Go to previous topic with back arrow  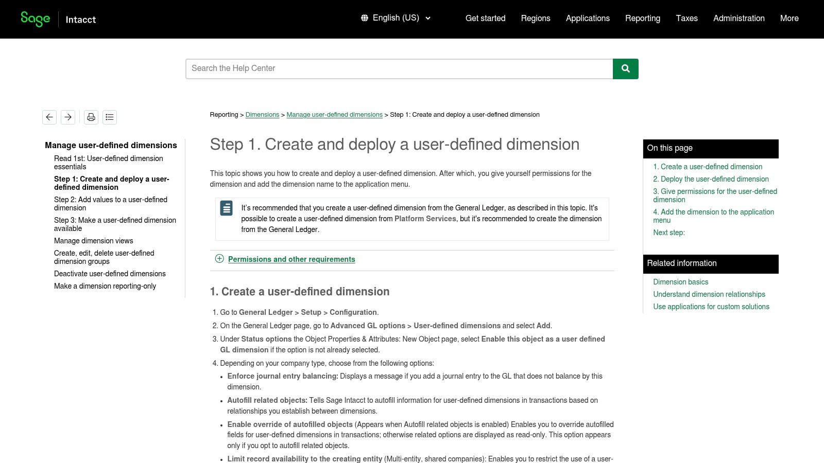click(x=49, y=117)
